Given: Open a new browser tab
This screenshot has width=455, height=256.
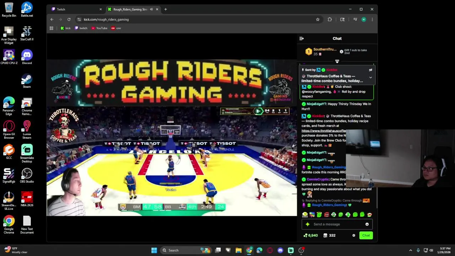Looking at the screenshot, I should point(165,9).
